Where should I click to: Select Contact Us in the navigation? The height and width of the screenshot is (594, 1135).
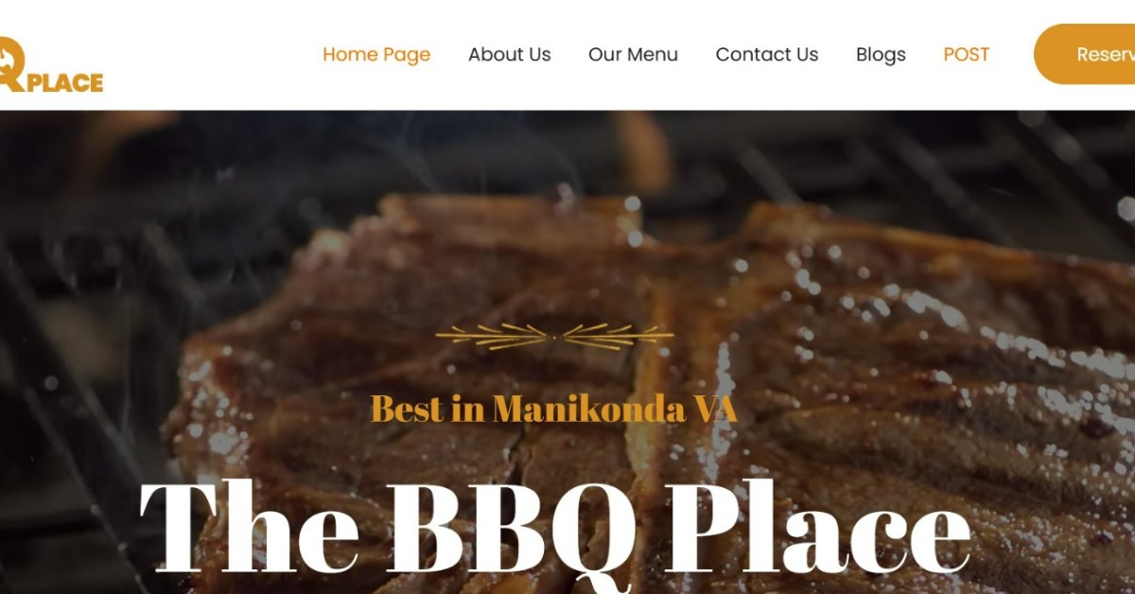[x=767, y=55]
